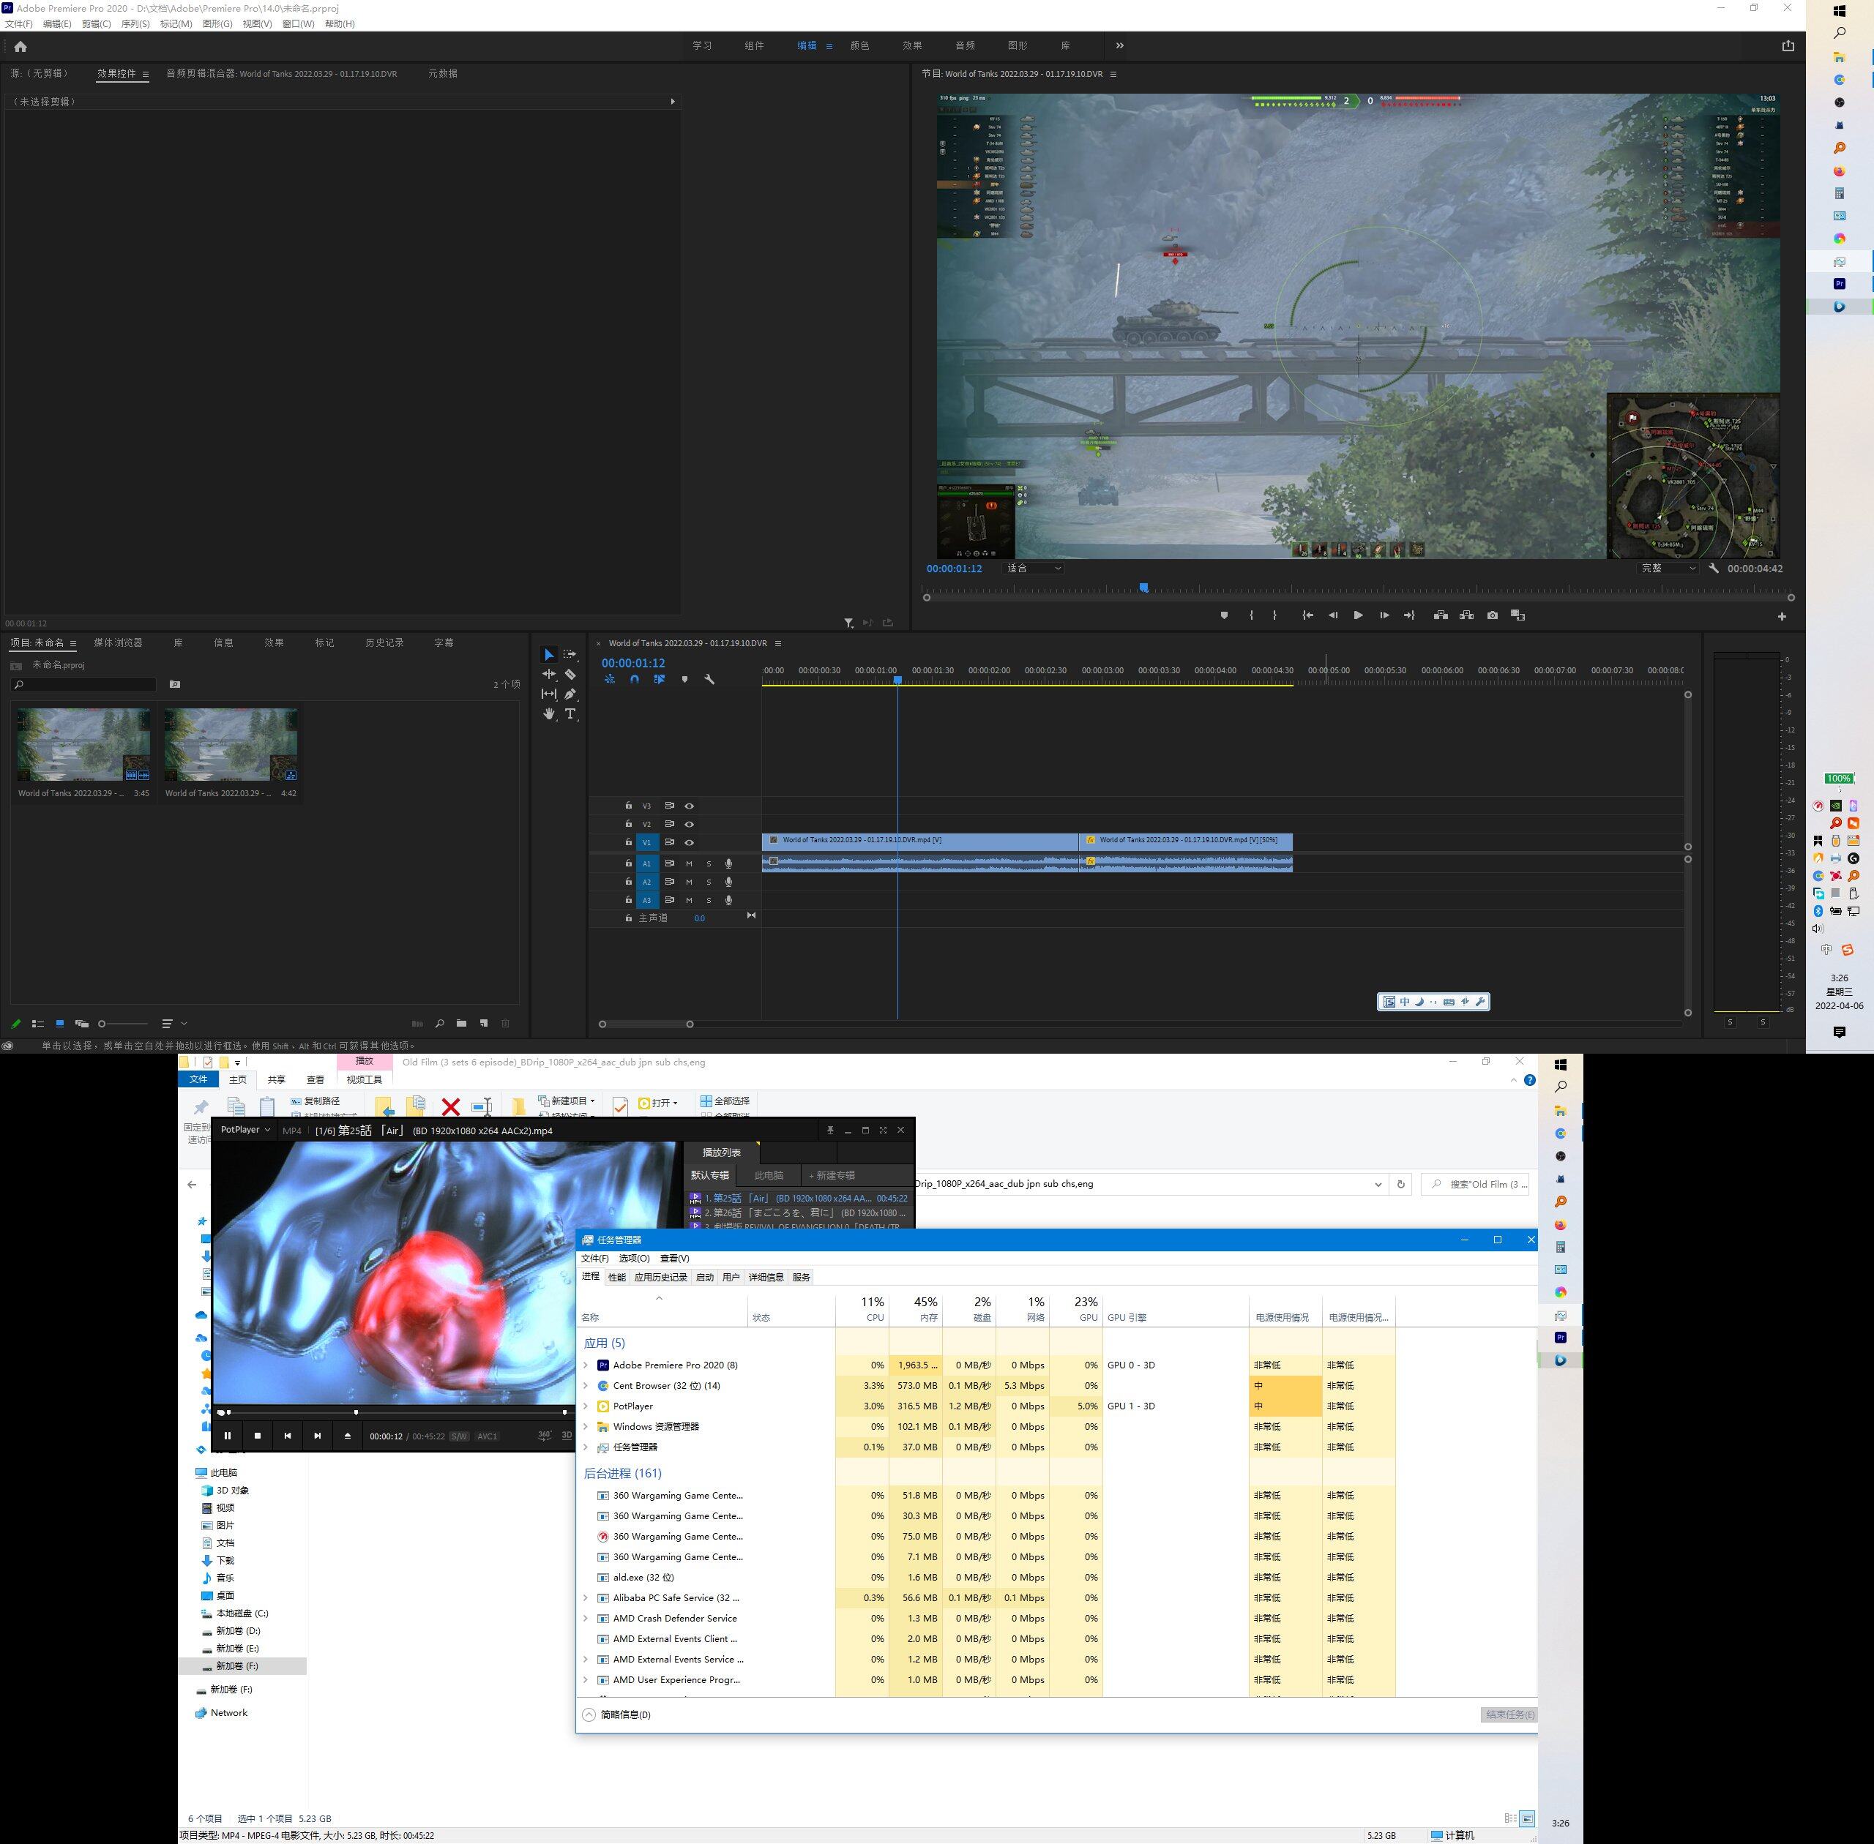Screen dimensions: 1874x1844
Task: Select the Selection tool arrow in Premiere toolbox
Action: pos(548,655)
